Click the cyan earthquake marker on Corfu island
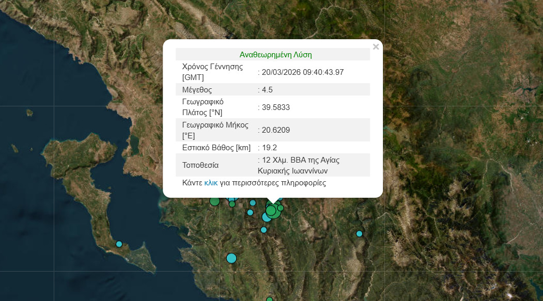This screenshot has height=301, width=543. point(119,244)
